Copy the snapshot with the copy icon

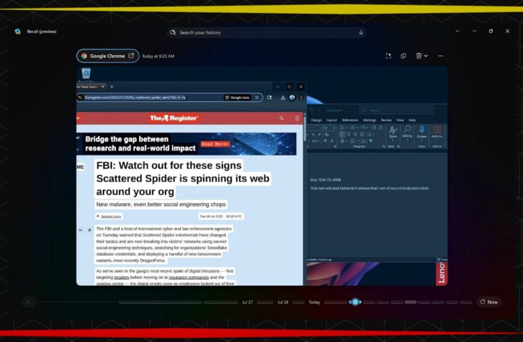click(x=403, y=56)
